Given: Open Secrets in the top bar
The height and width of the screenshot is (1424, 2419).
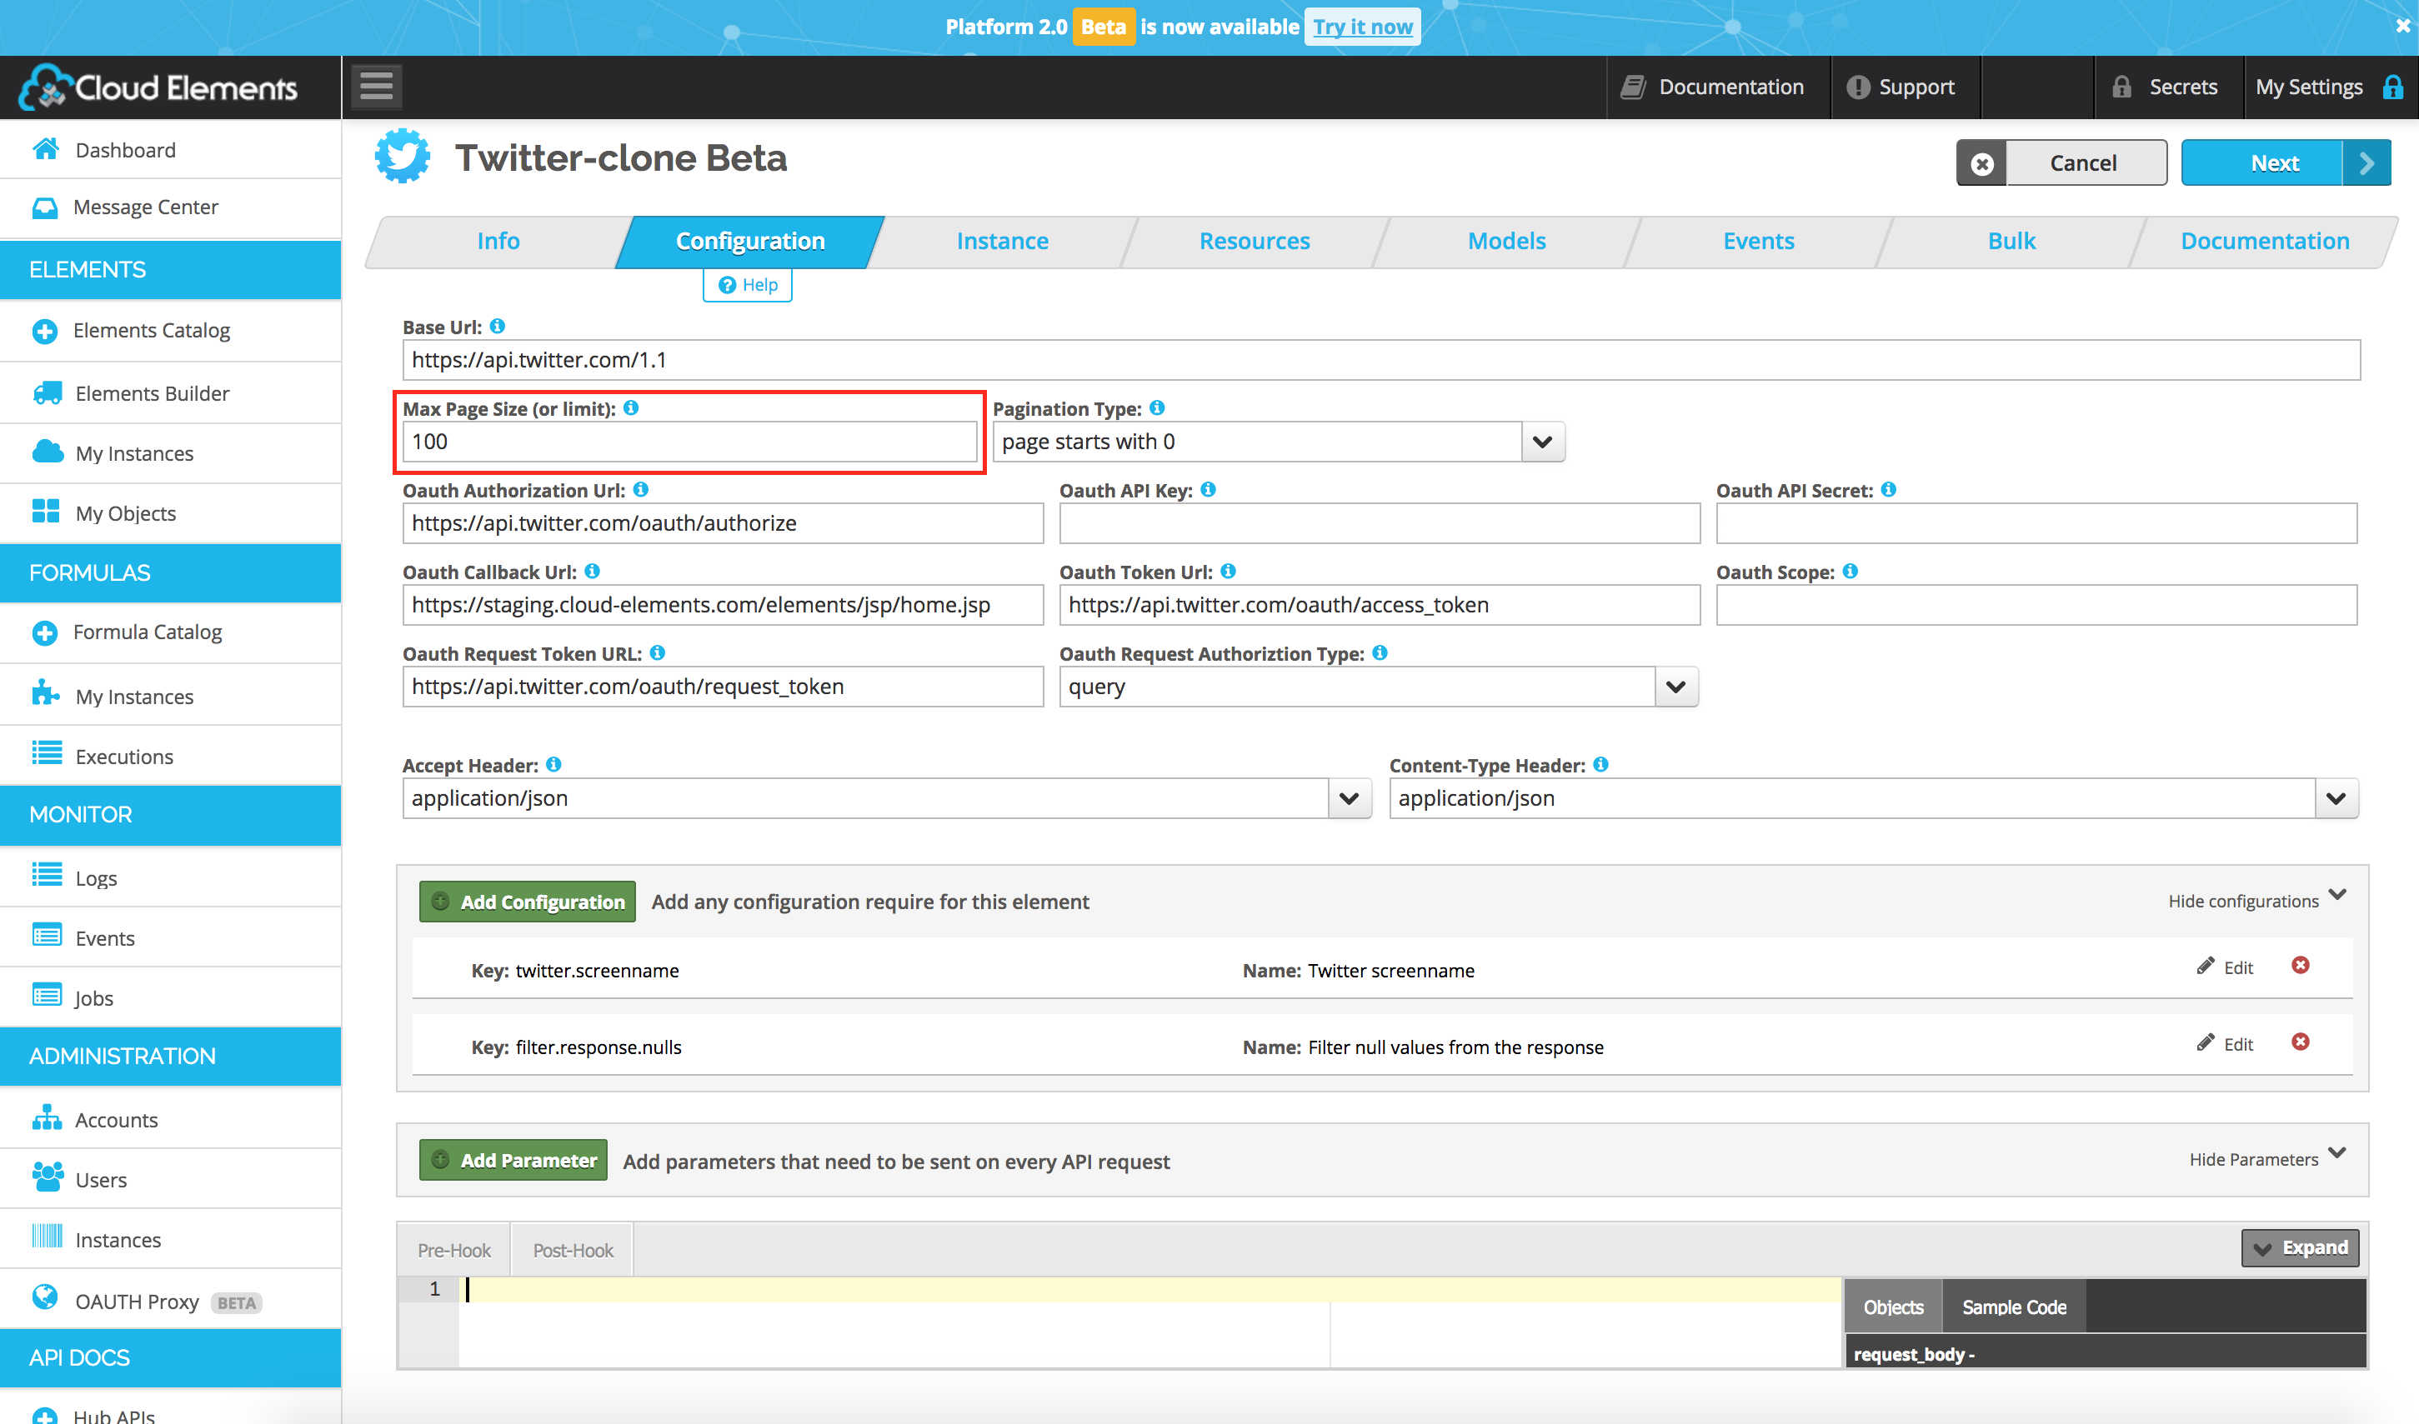Looking at the screenshot, I should [x=2166, y=87].
